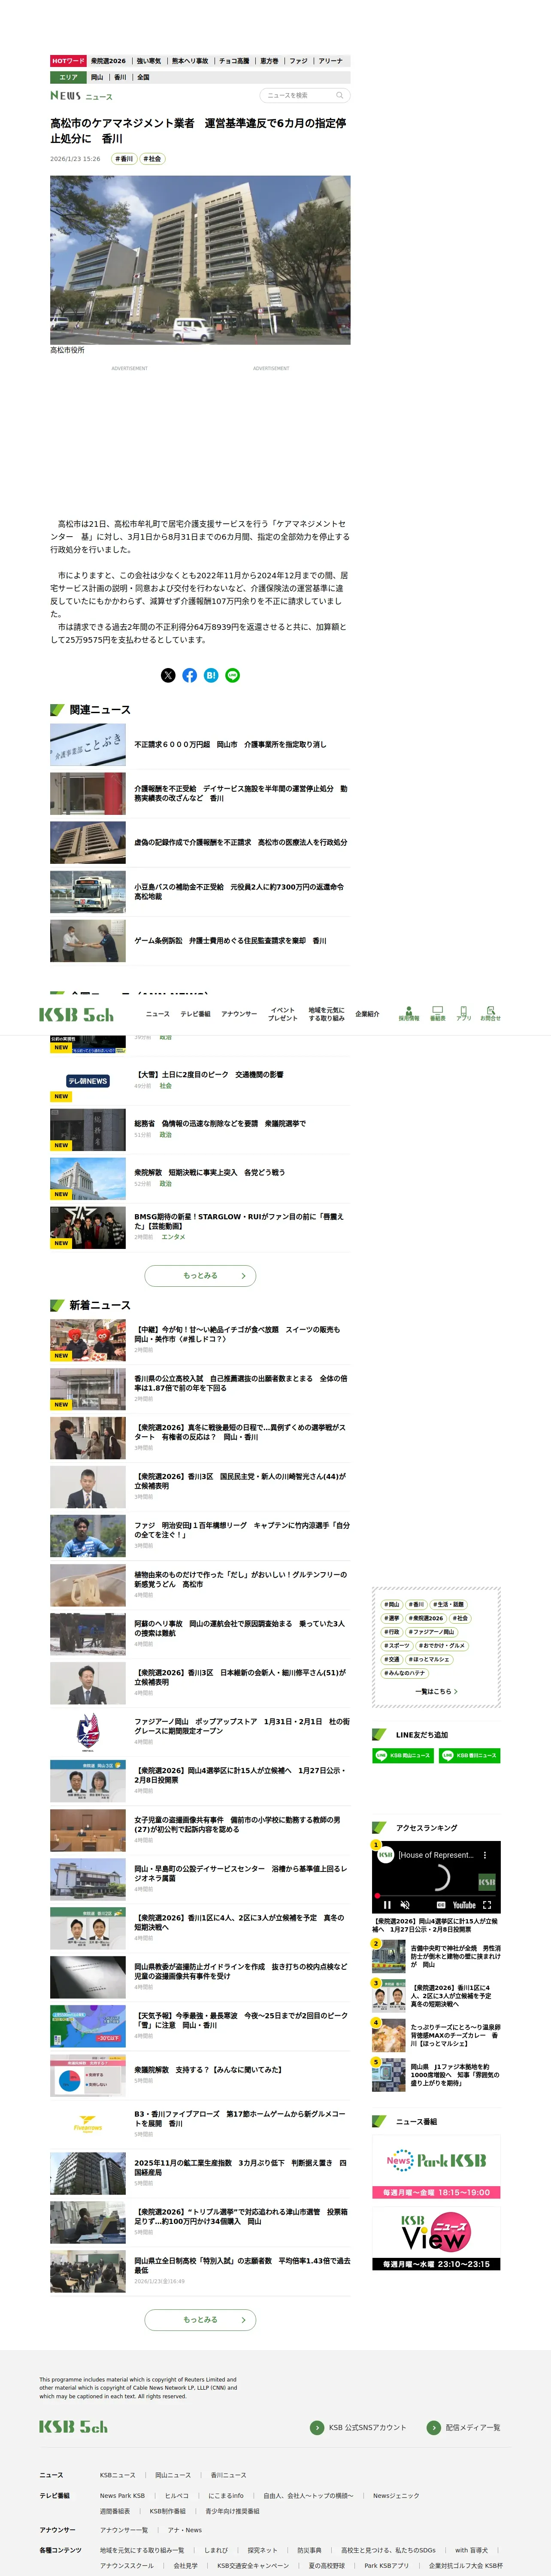
Task: Open the 熊本ヘリ事故 hot word link
Action: (190, 61)
